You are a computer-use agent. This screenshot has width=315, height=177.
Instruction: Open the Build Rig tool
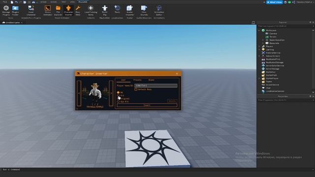coord(105,10)
